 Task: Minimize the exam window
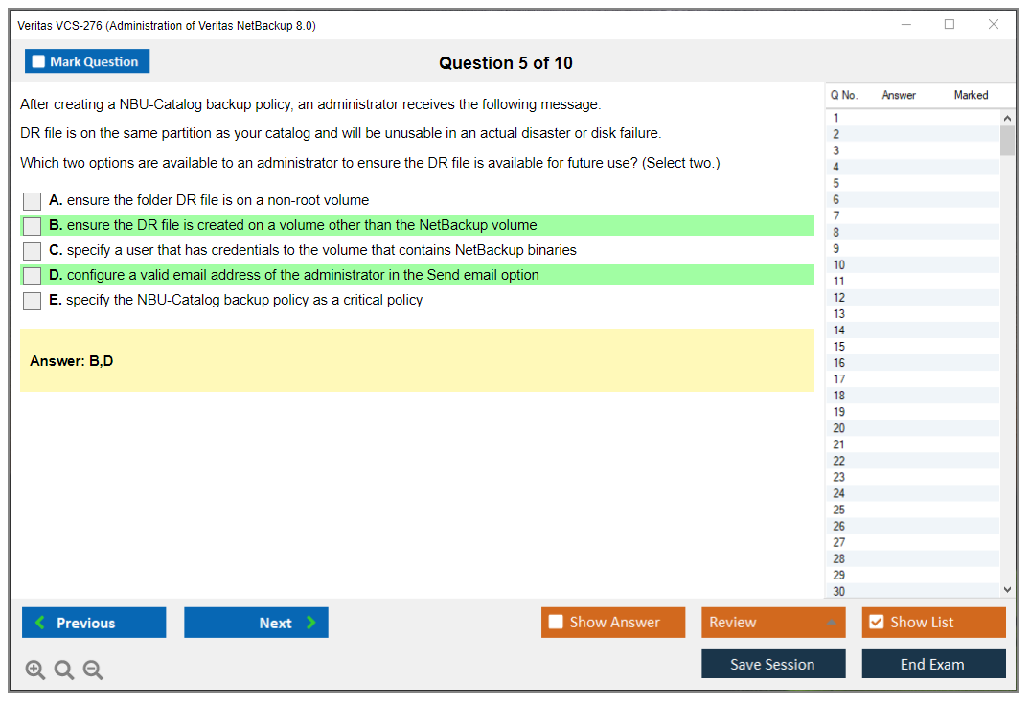[905, 25]
